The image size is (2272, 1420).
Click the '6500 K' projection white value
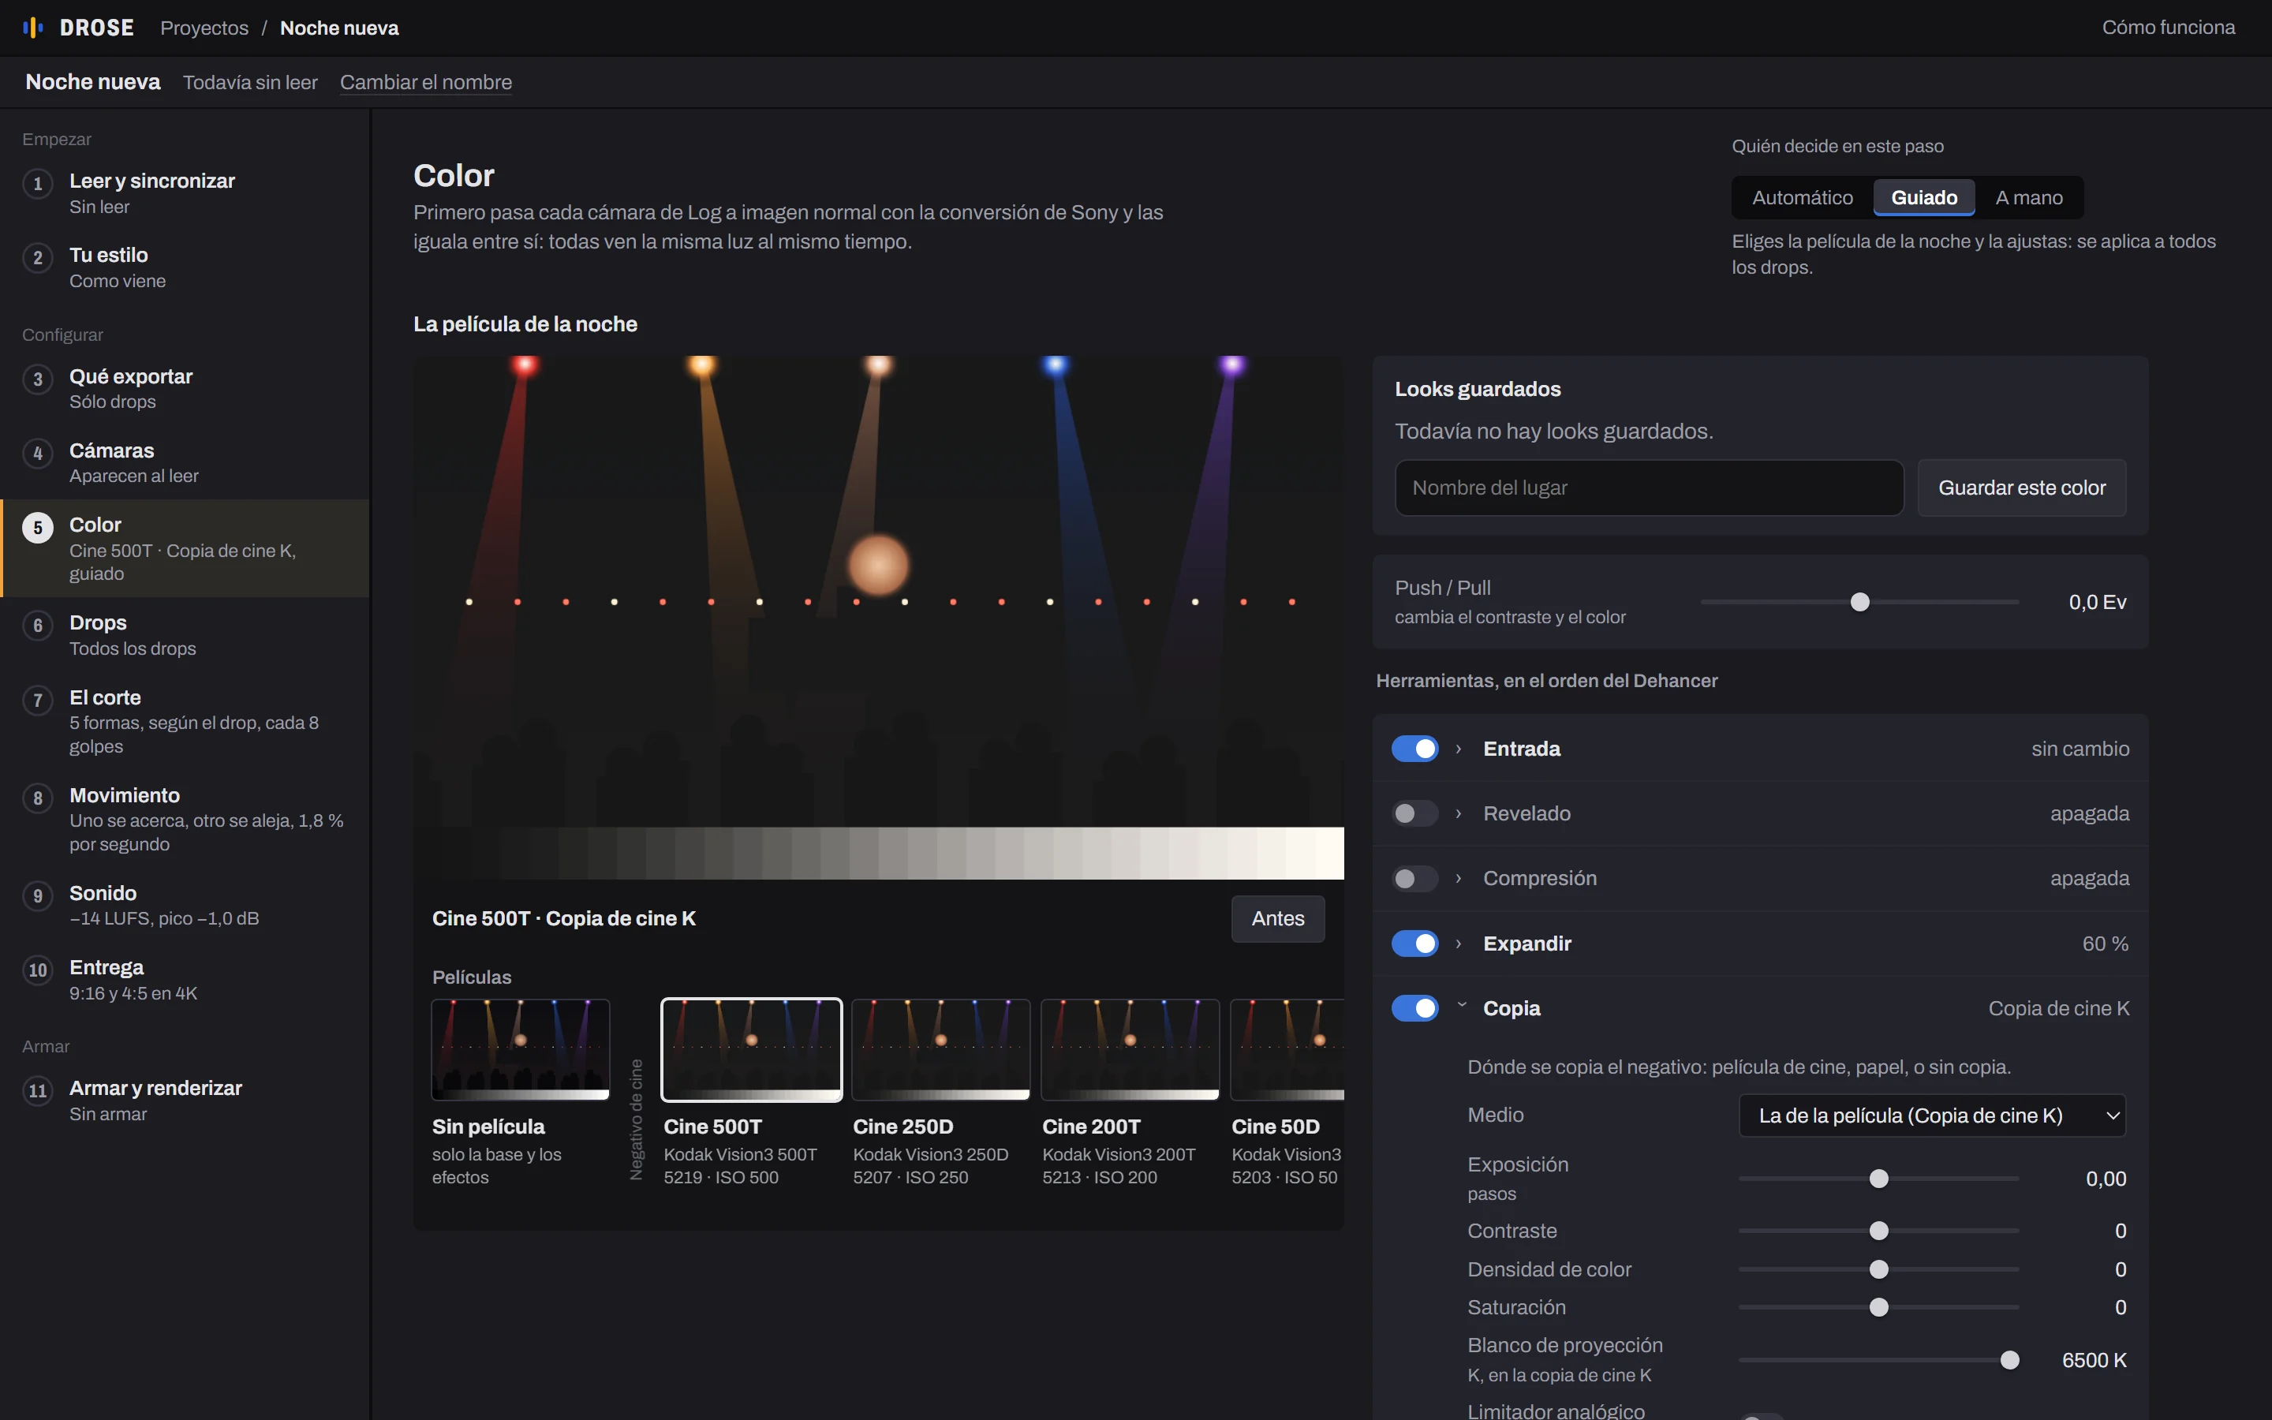click(2094, 1360)
